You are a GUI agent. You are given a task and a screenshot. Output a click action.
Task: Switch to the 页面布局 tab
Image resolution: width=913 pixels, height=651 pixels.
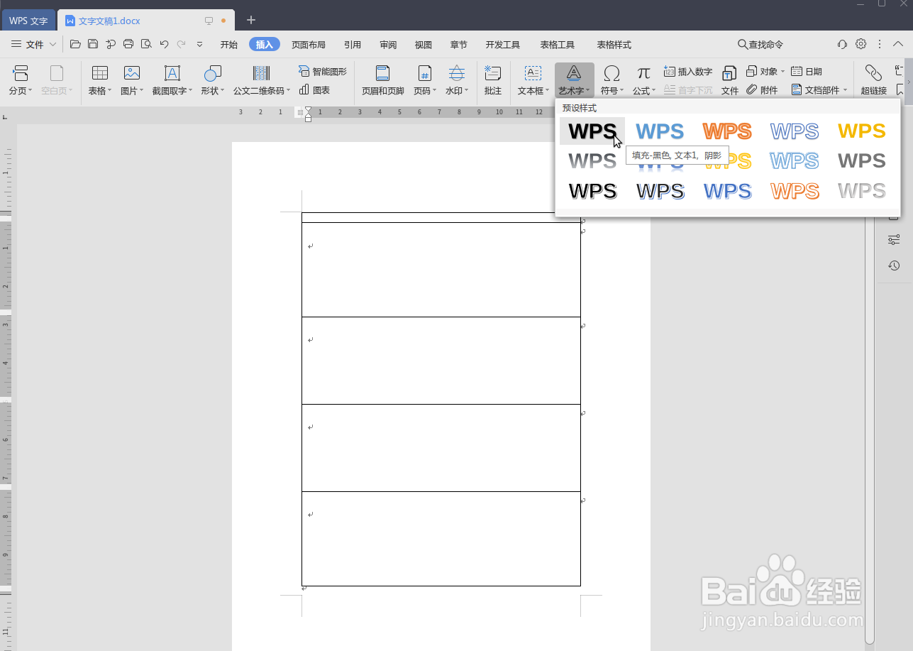point(309,45)
